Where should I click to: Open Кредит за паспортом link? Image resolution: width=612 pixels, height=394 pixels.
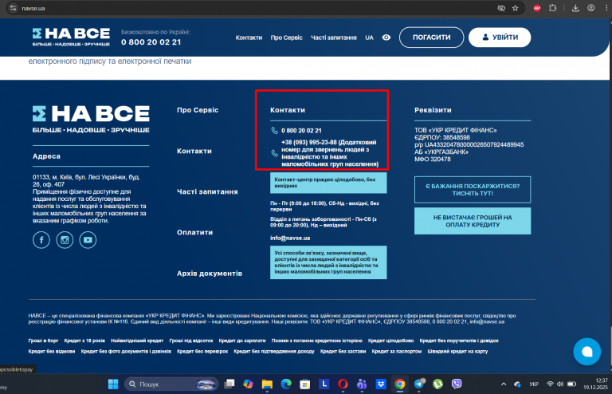tap(397, 352)
